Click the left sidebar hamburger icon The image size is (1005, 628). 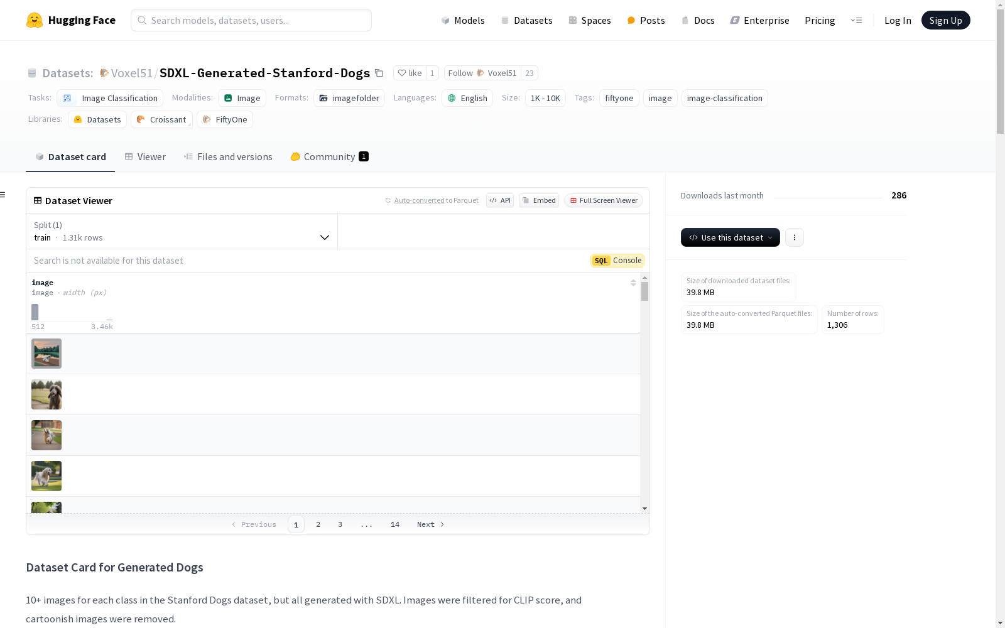[3, 195]
